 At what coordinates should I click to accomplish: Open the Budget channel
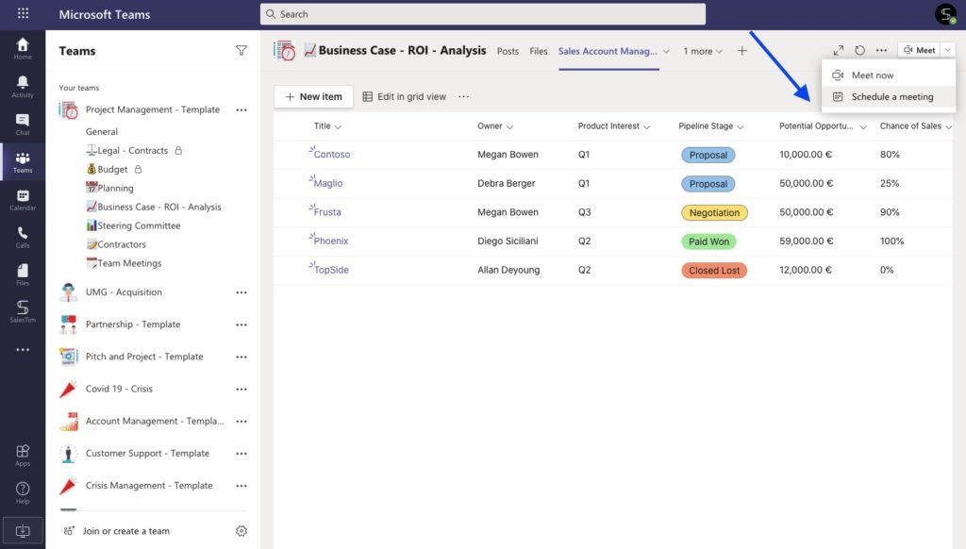click(x=108, y=170)
